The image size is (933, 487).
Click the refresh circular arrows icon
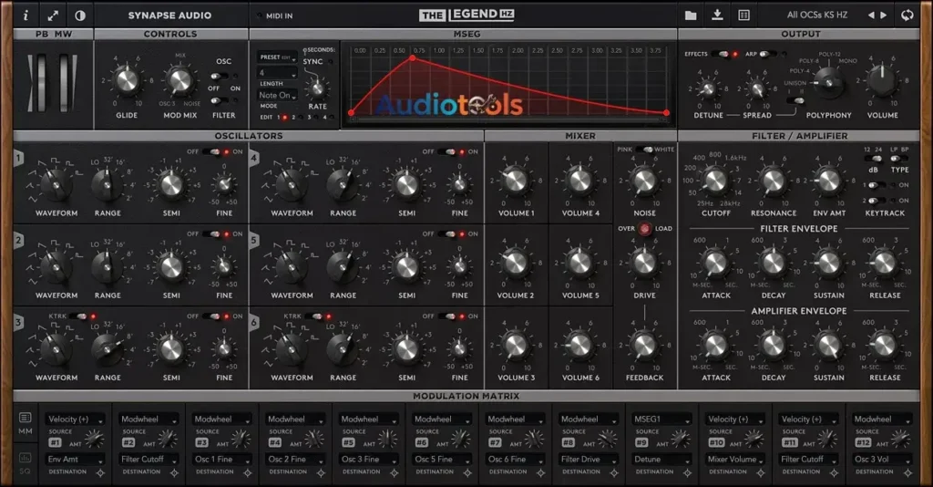(907, 16)
